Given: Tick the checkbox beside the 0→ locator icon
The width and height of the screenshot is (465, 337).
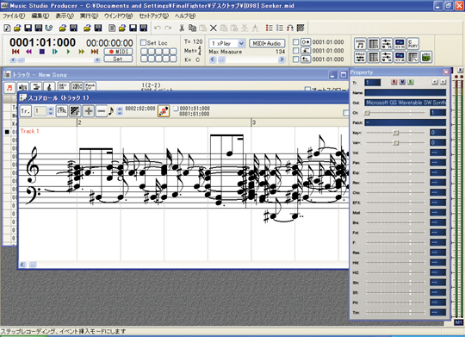Looking at the screenshot, I should point(295,42).
